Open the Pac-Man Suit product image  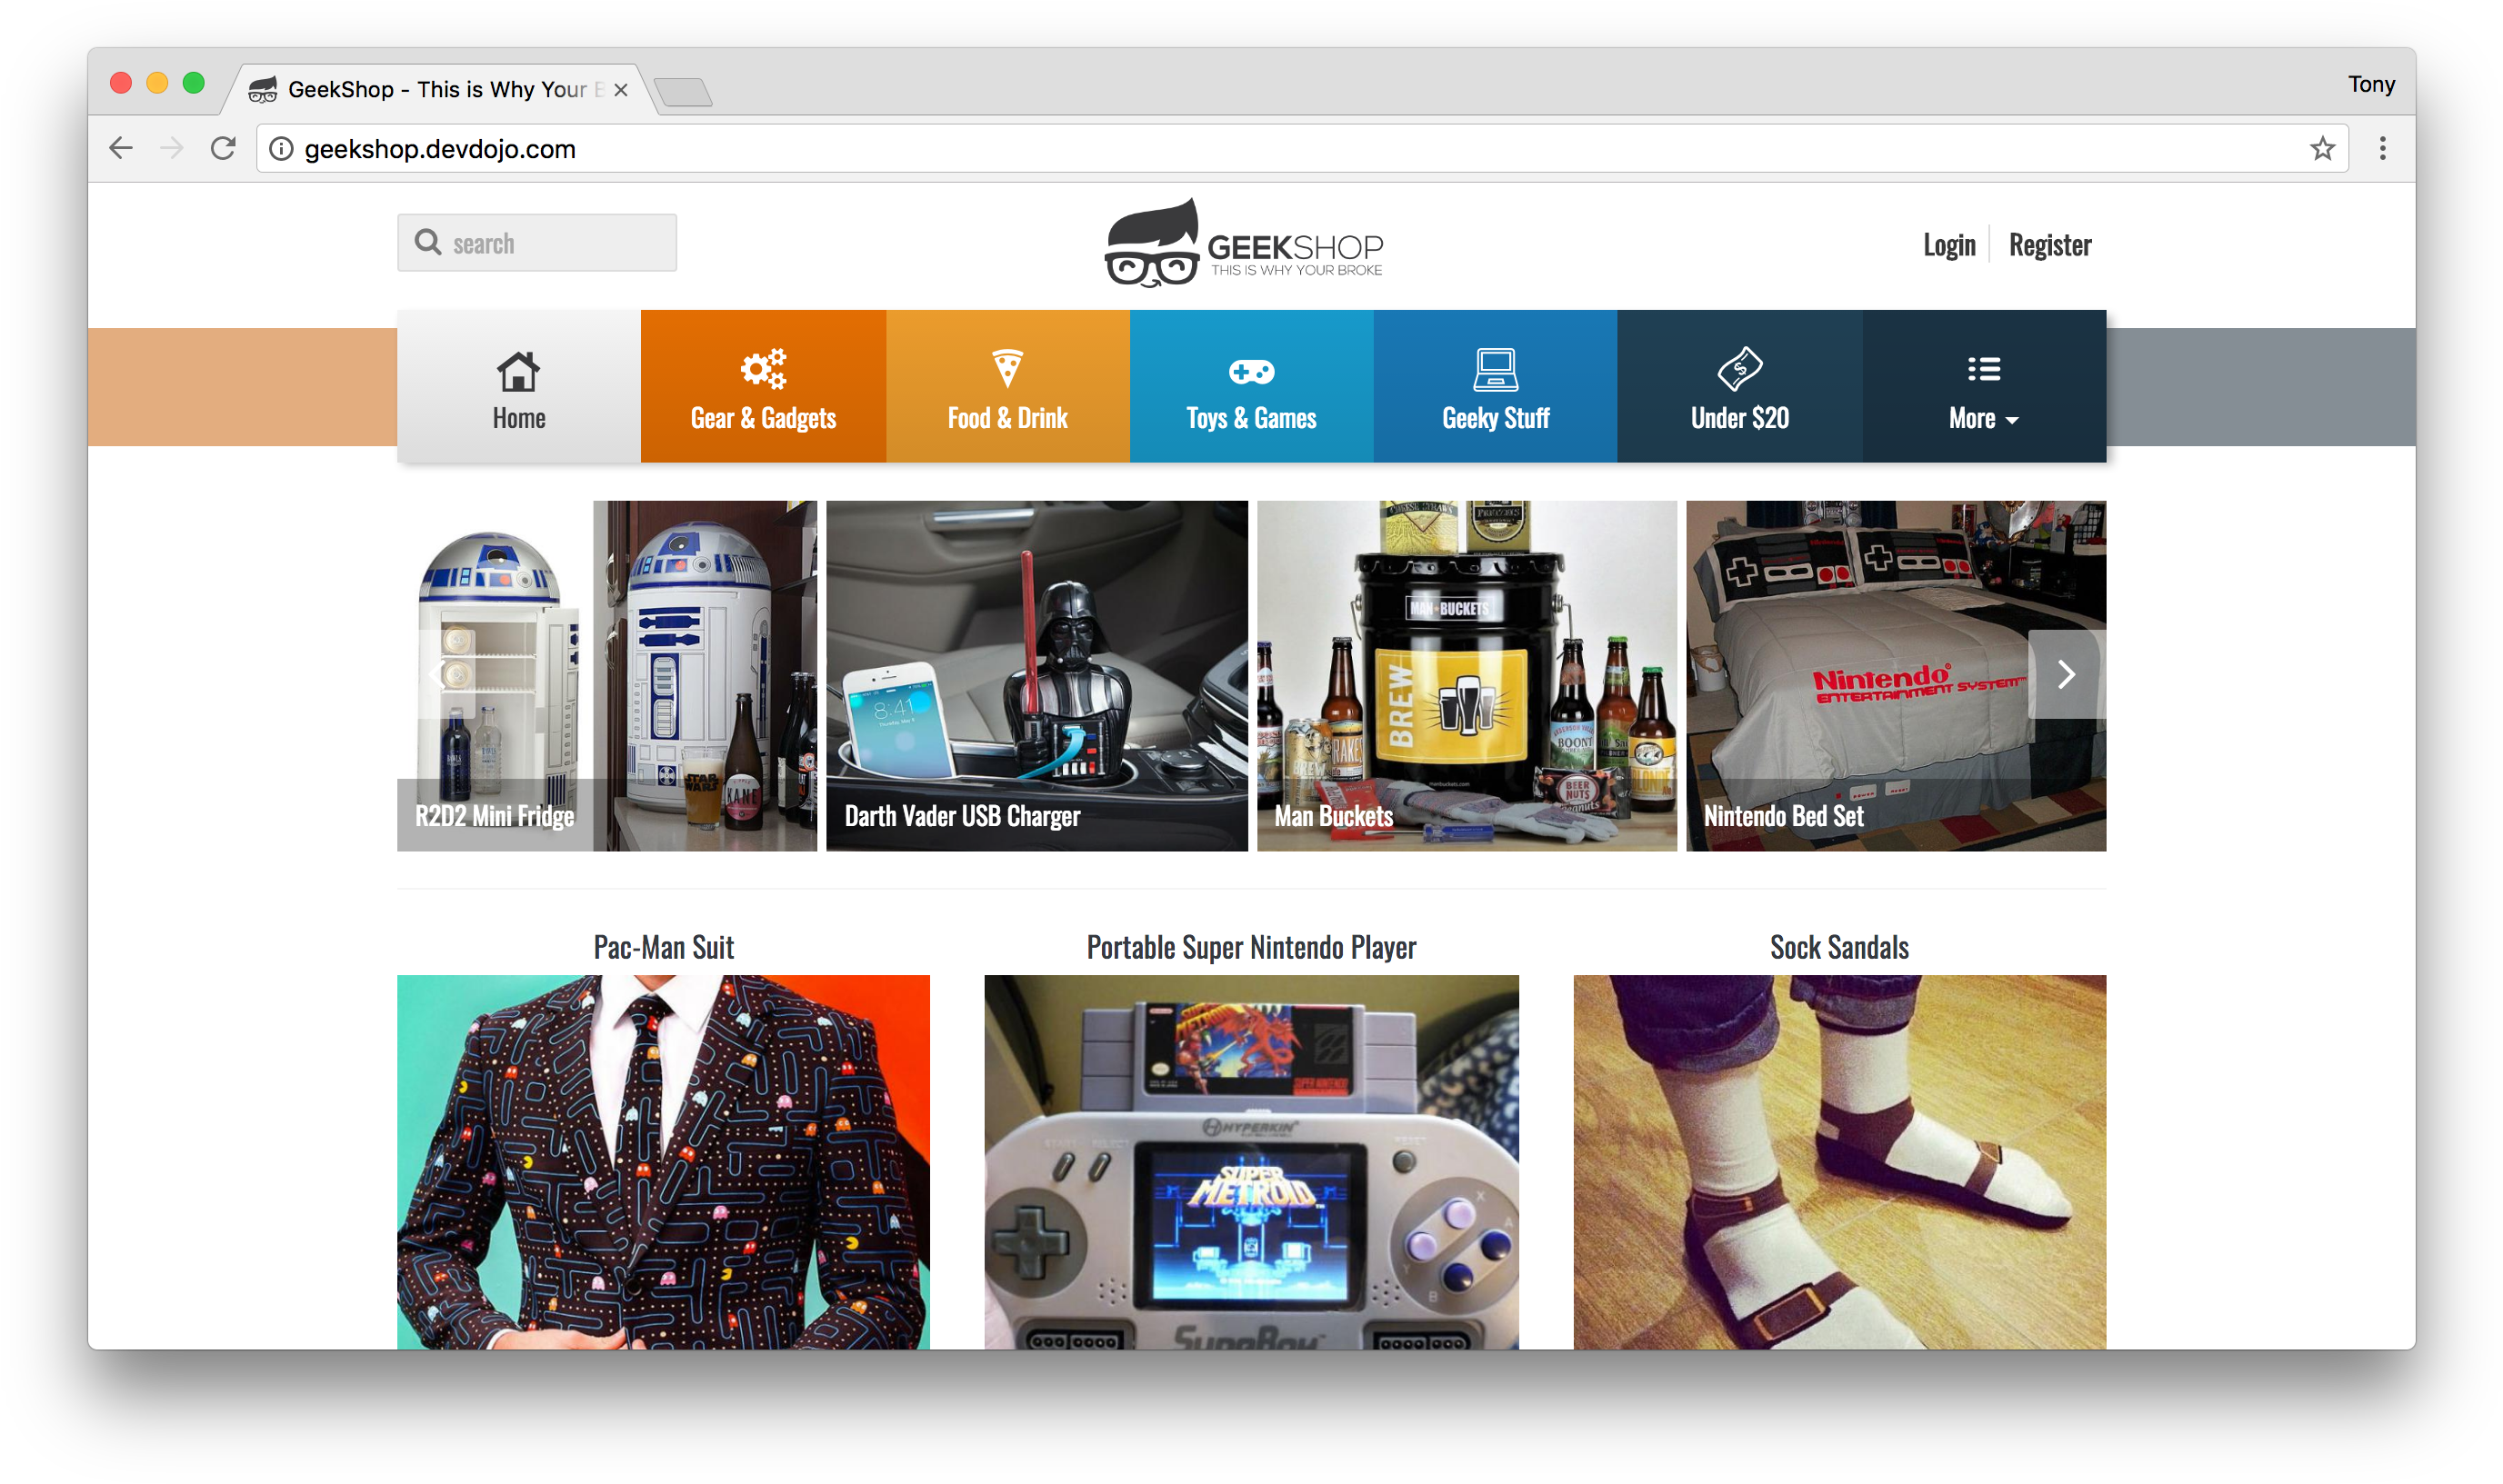[664, 1162]
